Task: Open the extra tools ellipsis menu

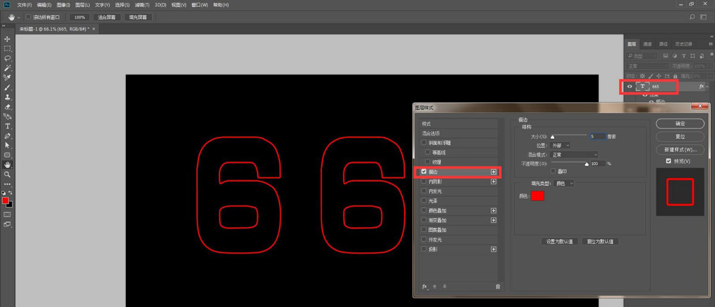Action: pyautogui.click(x=8, y=184)
